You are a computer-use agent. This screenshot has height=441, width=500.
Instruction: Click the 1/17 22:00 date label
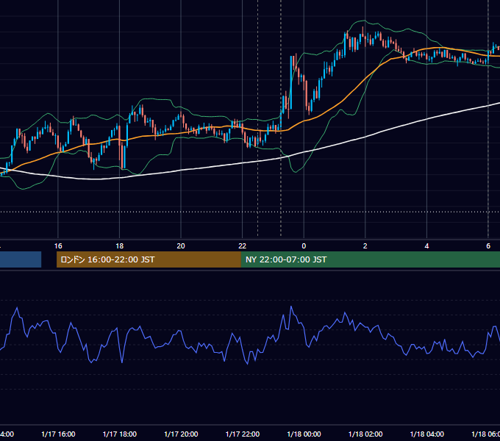(x=243, y=434)
